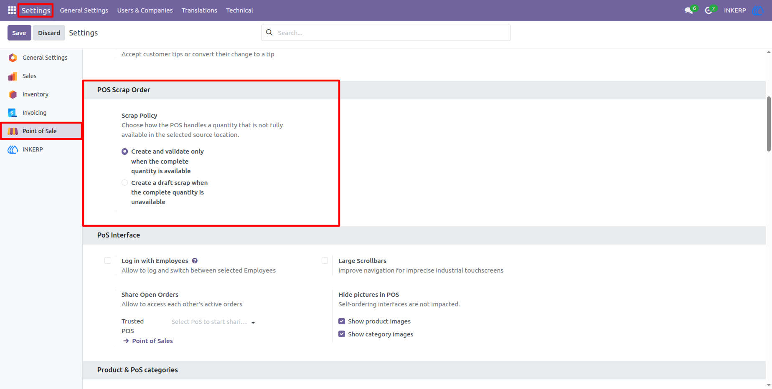Click the arrow icon before Point of Sales
The image size is (772, 389).
click(x=126, y=341)
